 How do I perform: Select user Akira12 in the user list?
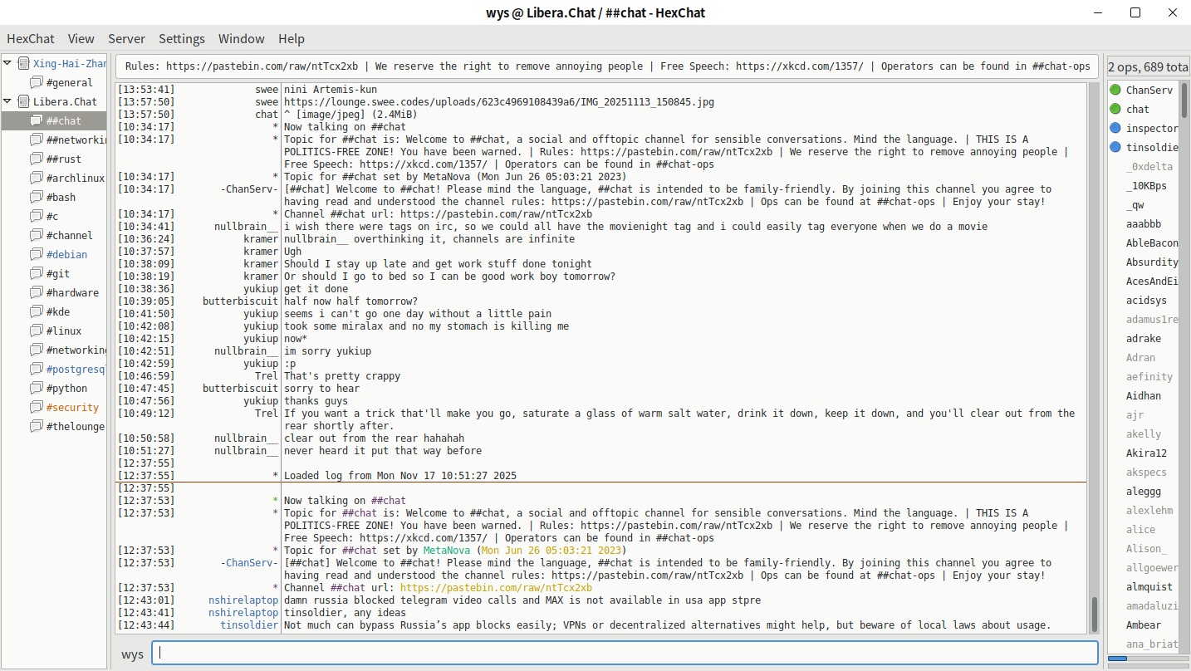coord(1146,453)
